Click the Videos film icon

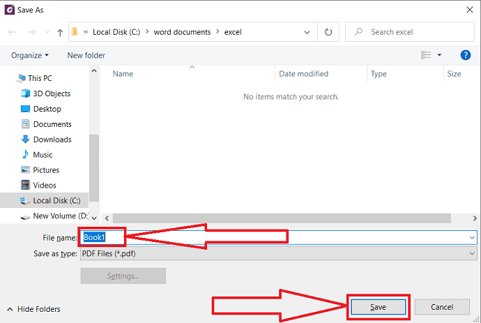pos(25,185)
